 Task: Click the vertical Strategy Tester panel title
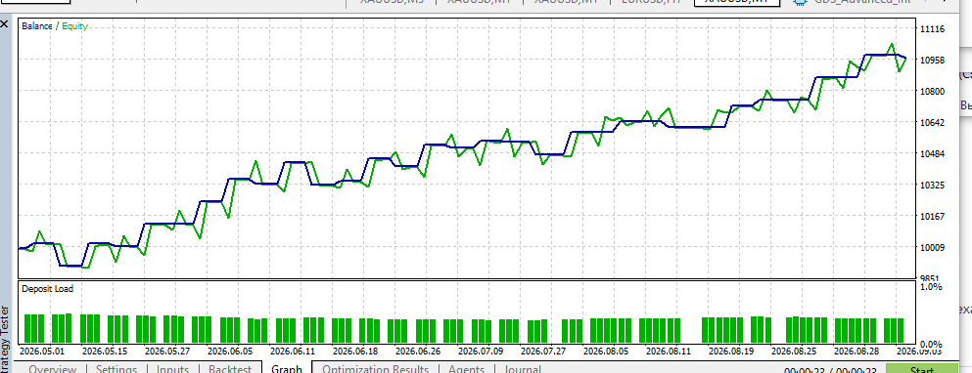[5, 338]
